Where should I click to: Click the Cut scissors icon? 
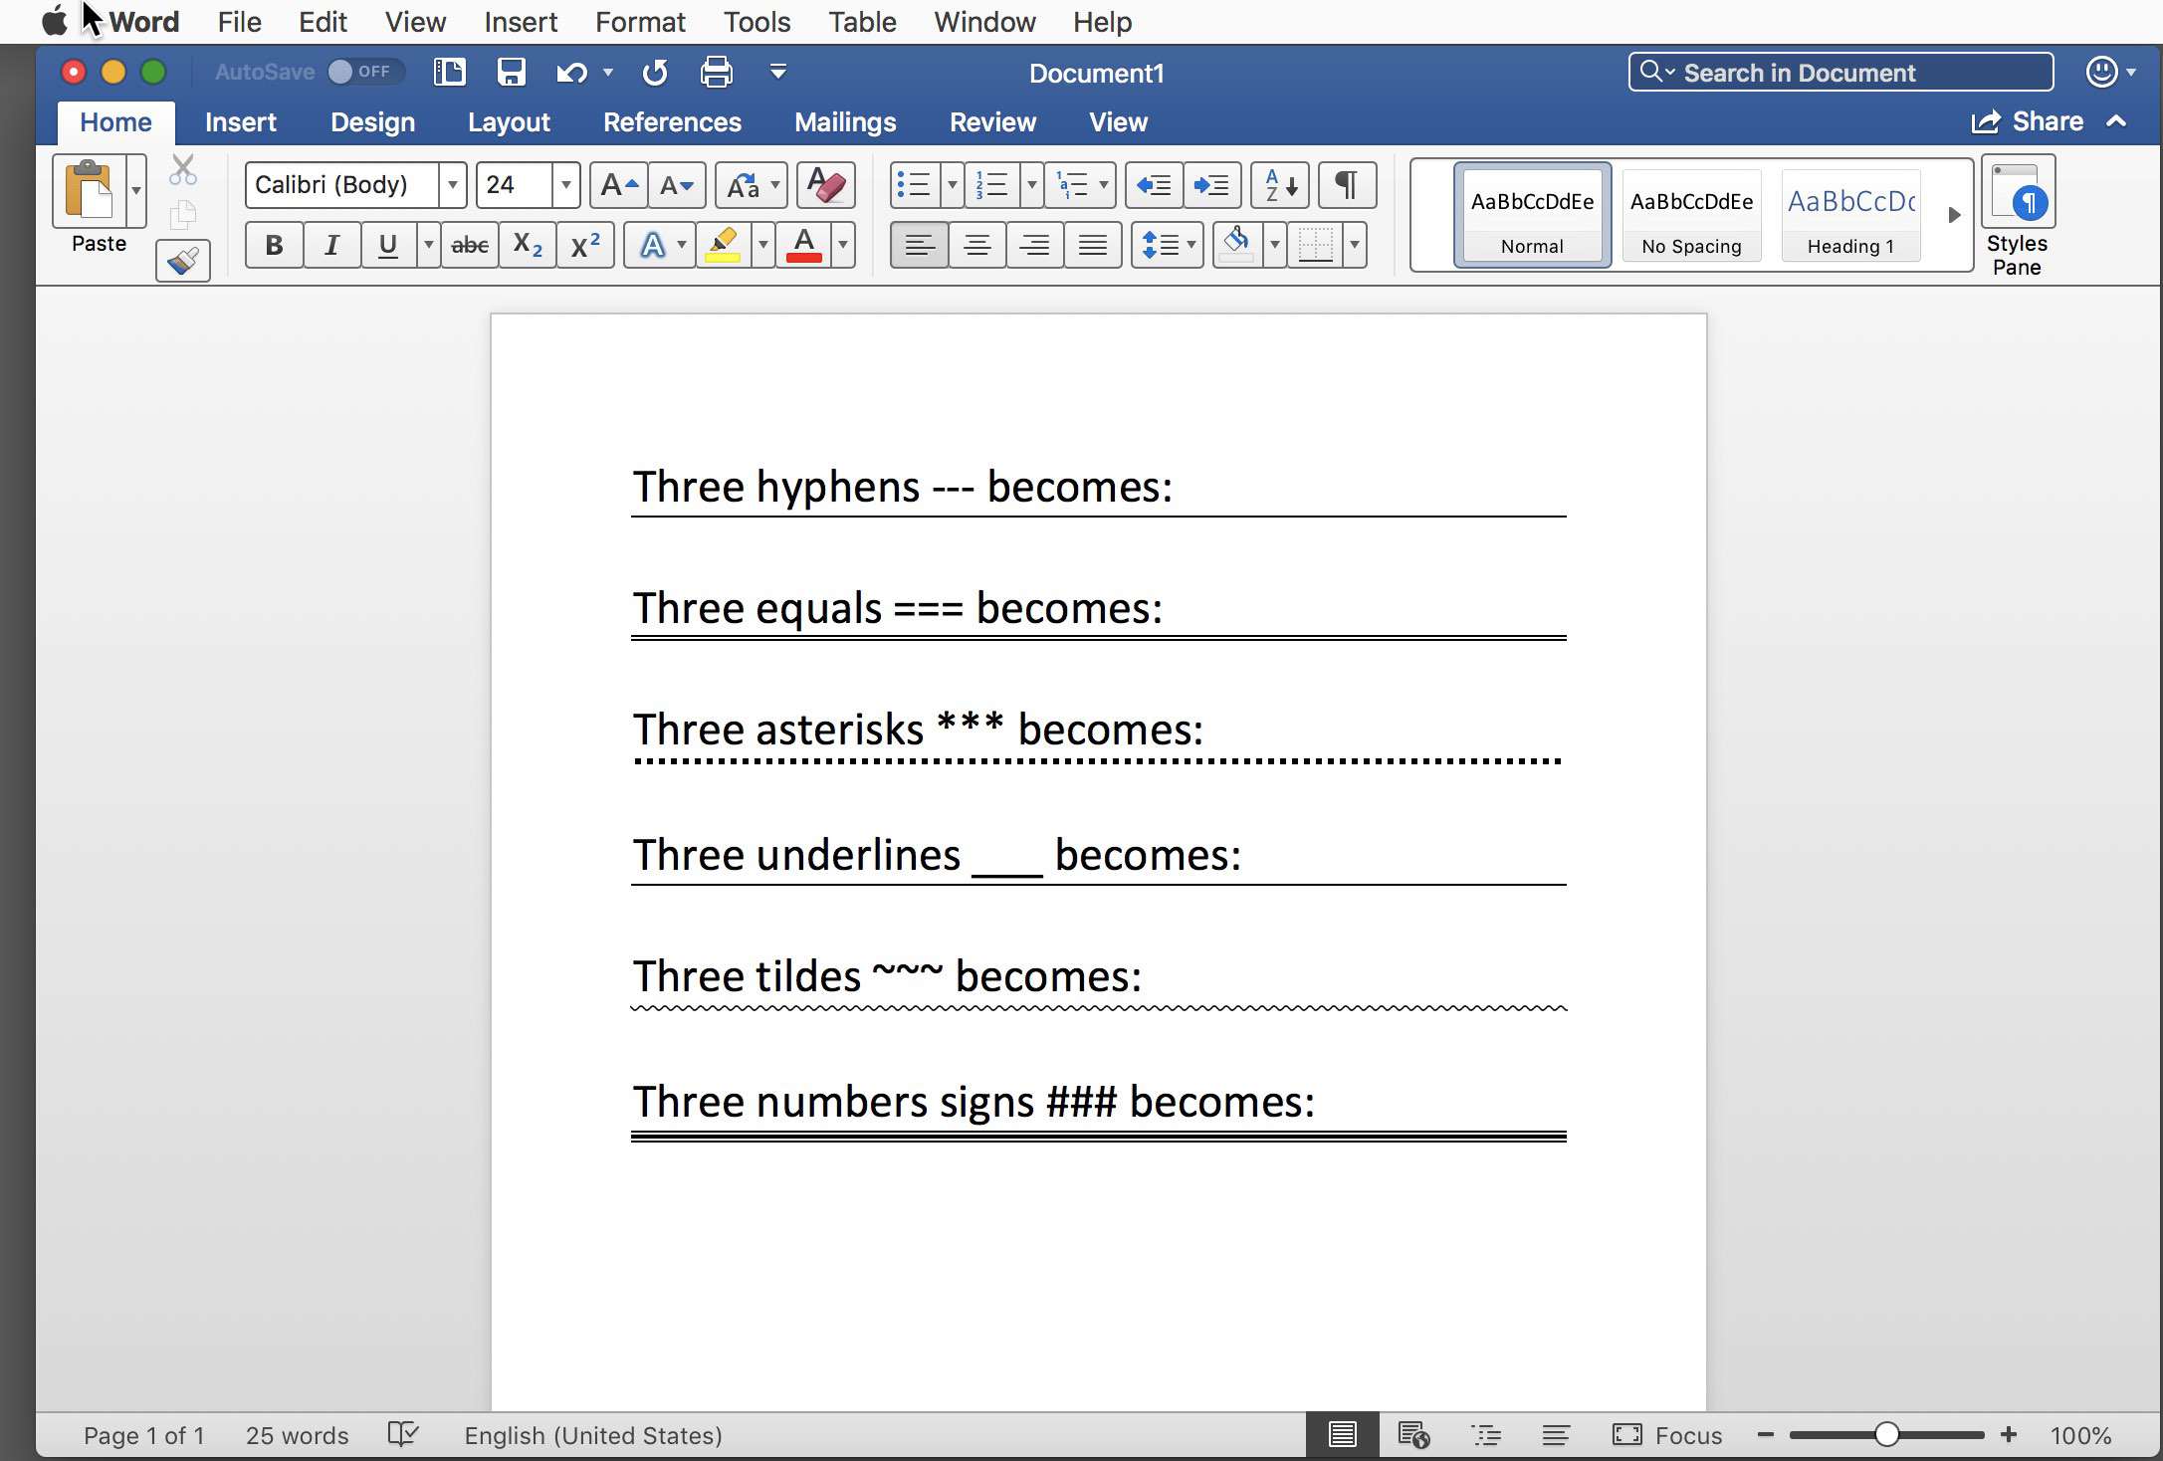tap(183, 170)
